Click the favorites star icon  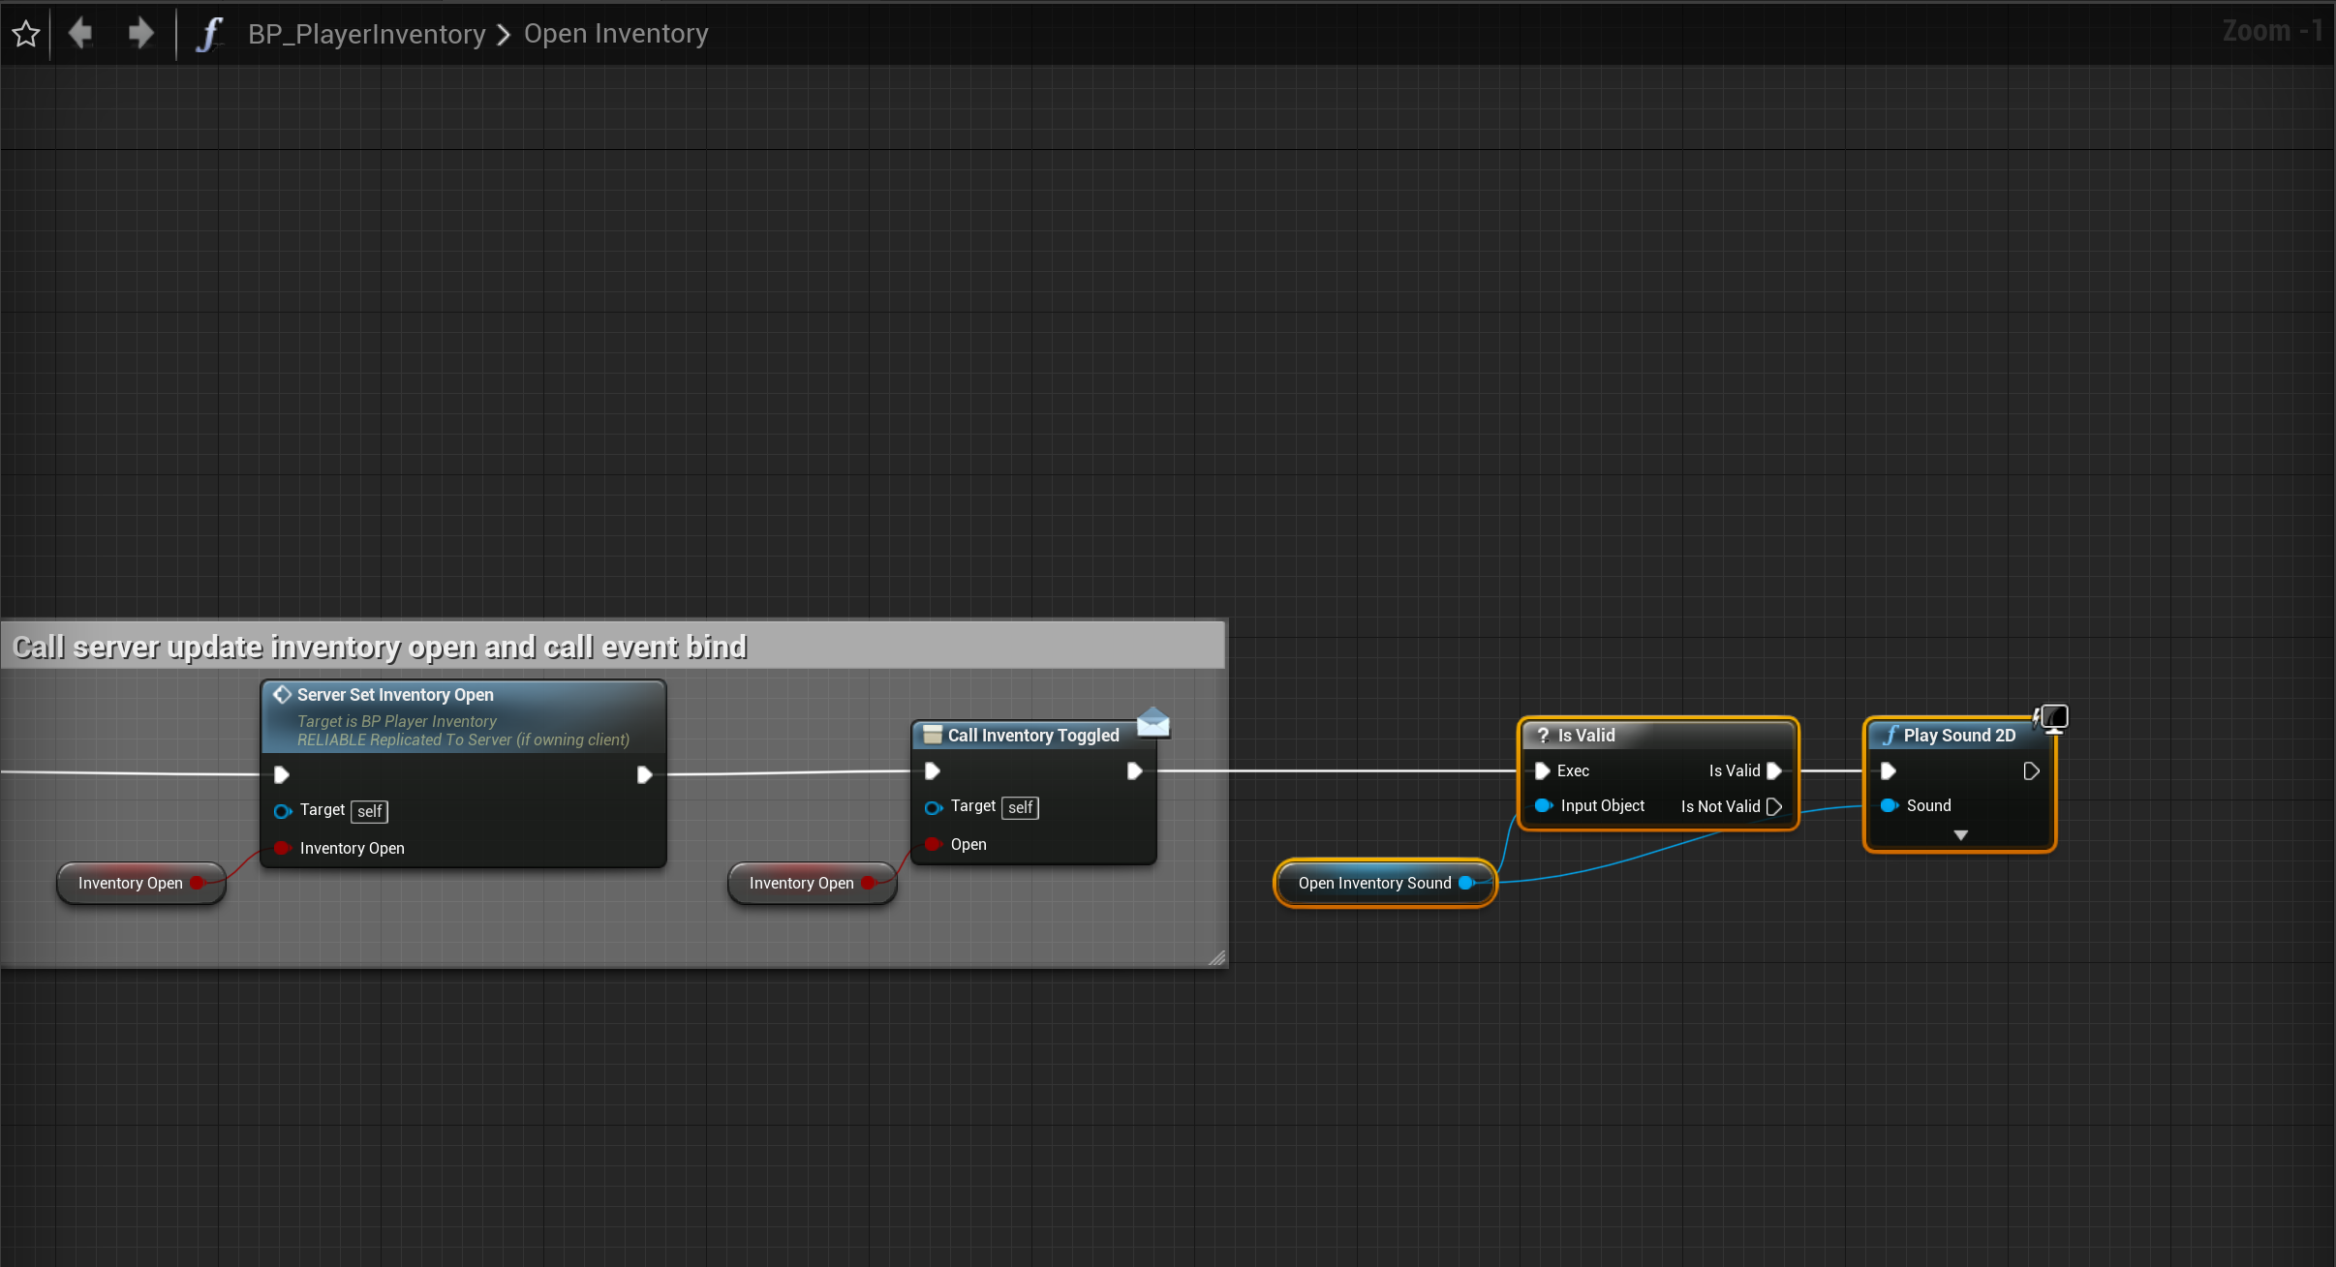[26, 34]
